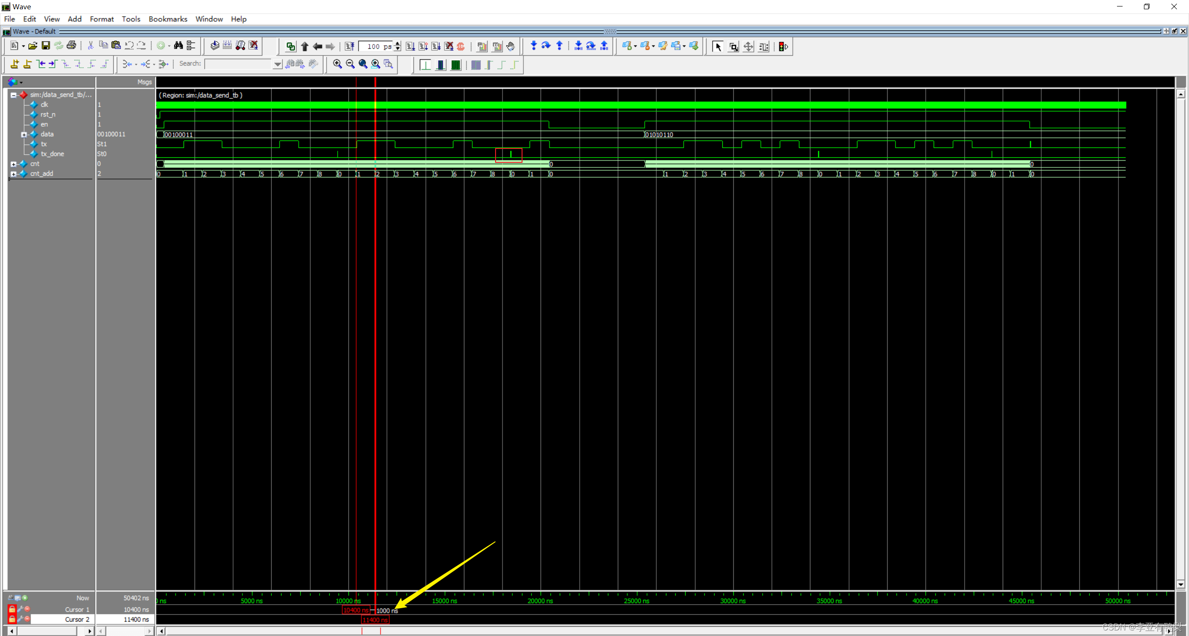Image resolution: width=1189 pixels, height=636 pixels.
Task: Click the Paste icon
Action: (116, 45)
